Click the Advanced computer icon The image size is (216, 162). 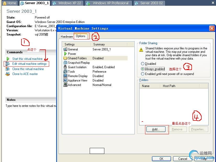click(65, 85)
